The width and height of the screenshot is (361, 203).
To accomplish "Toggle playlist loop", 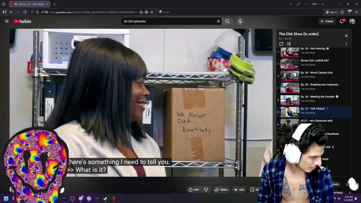I will click(281, 44).
